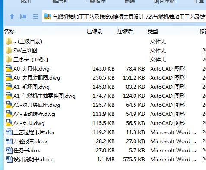Image resolution: width=206 pixels, height=170 pixels.
Task: Click the 设计说明书.docx Word icon
Action: [x=9, y=159]
